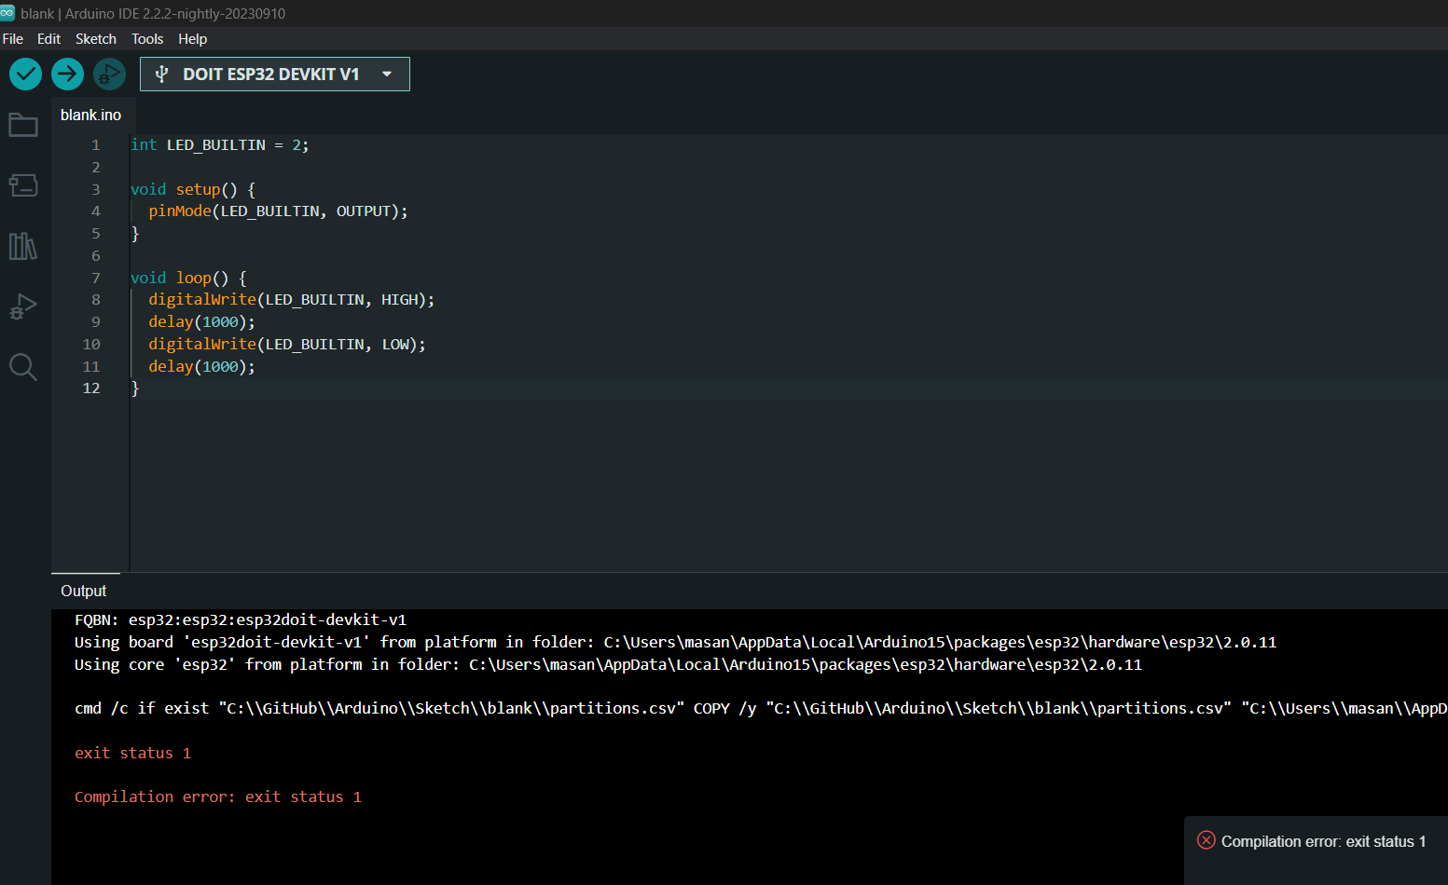Open the Search magnifier in sidebar
The image size is (1448, 885).
pos(23,367)
